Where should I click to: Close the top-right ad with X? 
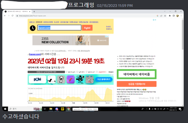click(155, 20)
